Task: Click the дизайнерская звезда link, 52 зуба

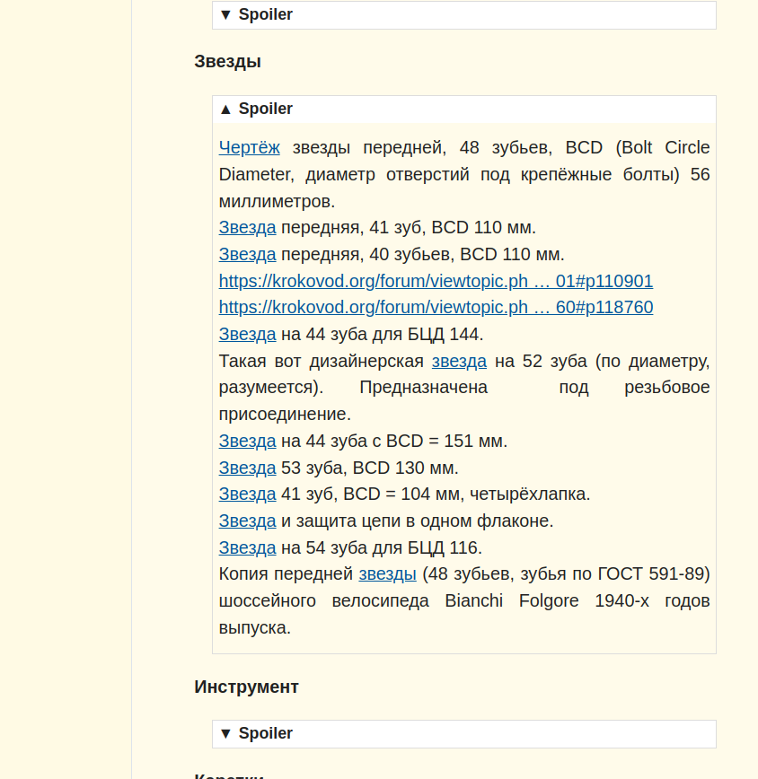Action: pyautogui.click(x=459, y=361)
